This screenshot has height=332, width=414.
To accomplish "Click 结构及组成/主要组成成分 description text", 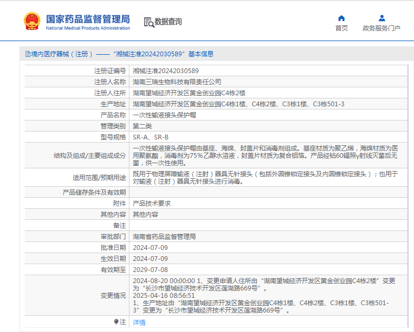I will tap(265, 156).
